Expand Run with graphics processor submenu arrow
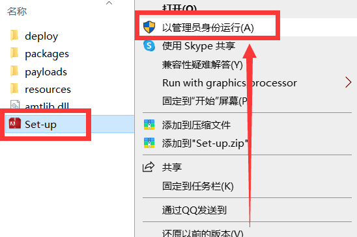The width and height of the screenshot is (357, 237). click(348, 82)
